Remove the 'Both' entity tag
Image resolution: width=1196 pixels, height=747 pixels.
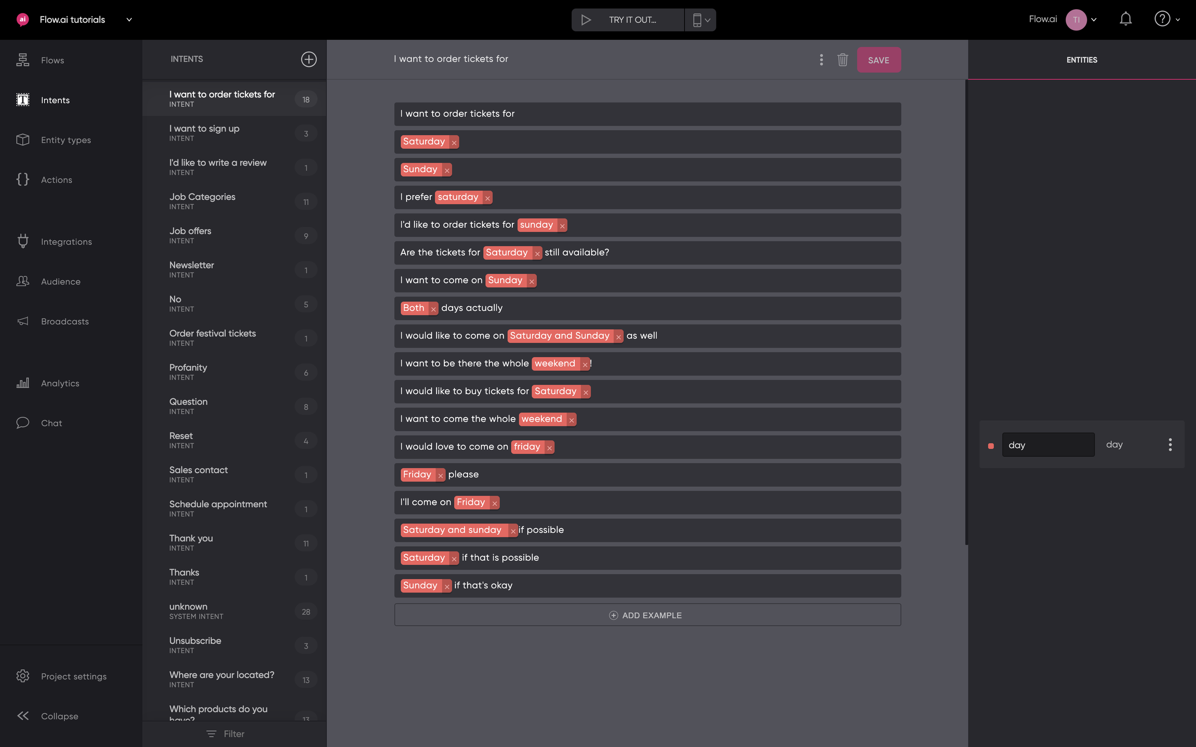[433, 309]
